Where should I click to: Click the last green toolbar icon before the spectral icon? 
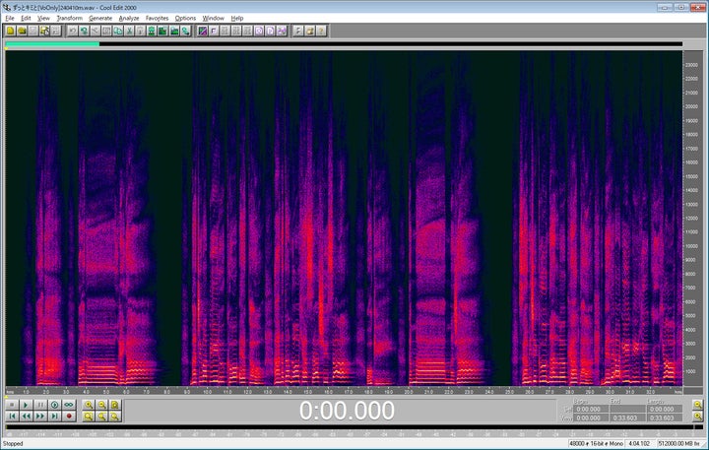(186, 31)
